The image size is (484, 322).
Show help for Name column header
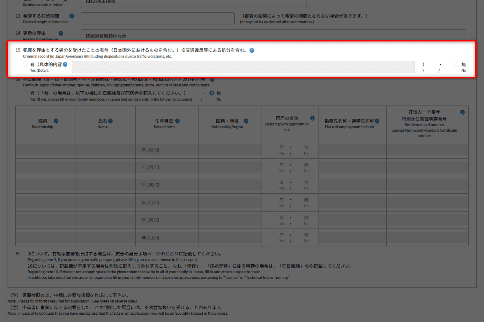pos(110,121)
